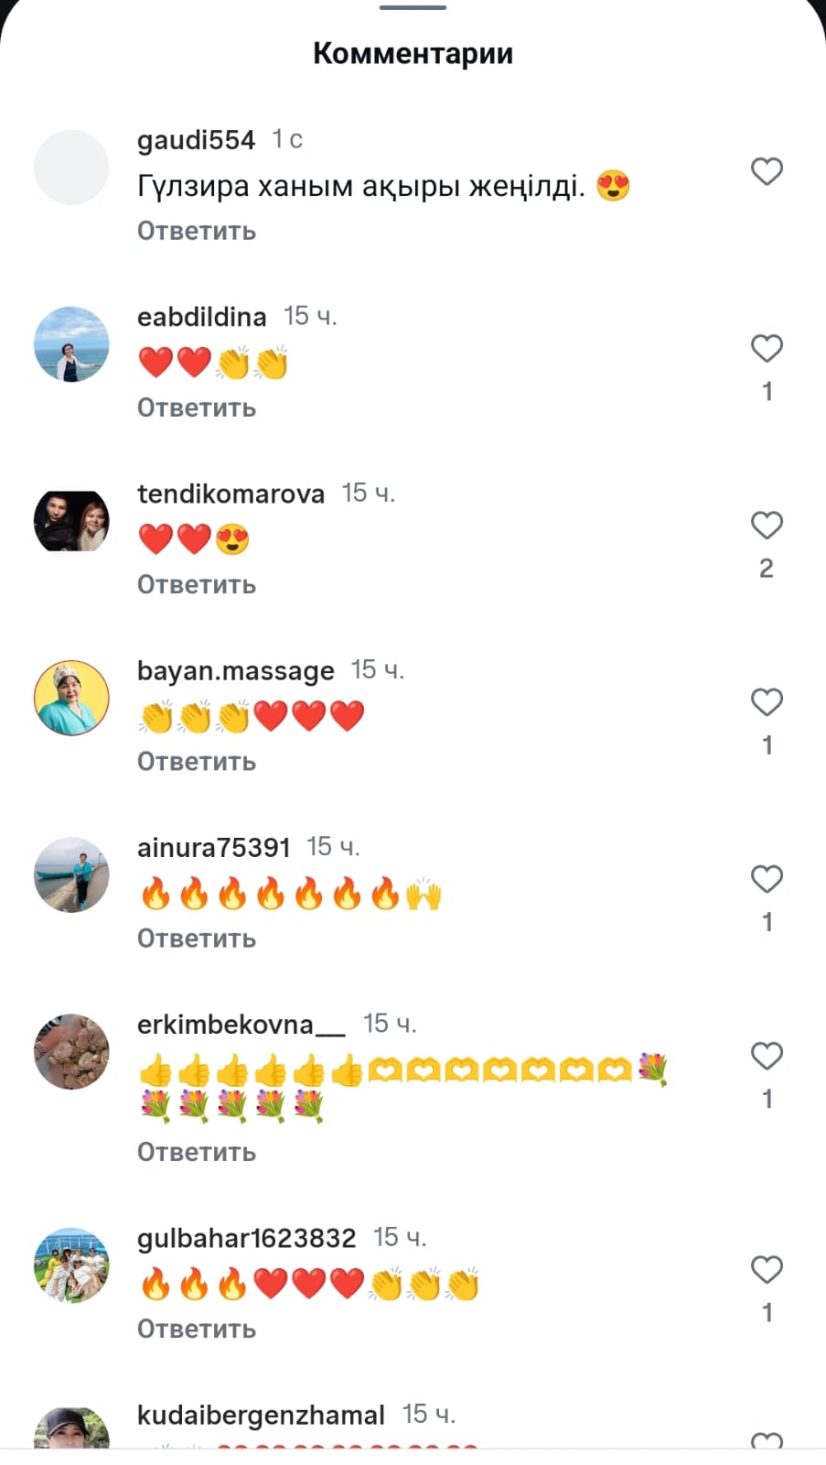Tap Ответить under eabdildina's comment
Image resolution: width=826 pixels, height=1465 pixels.
197,407
